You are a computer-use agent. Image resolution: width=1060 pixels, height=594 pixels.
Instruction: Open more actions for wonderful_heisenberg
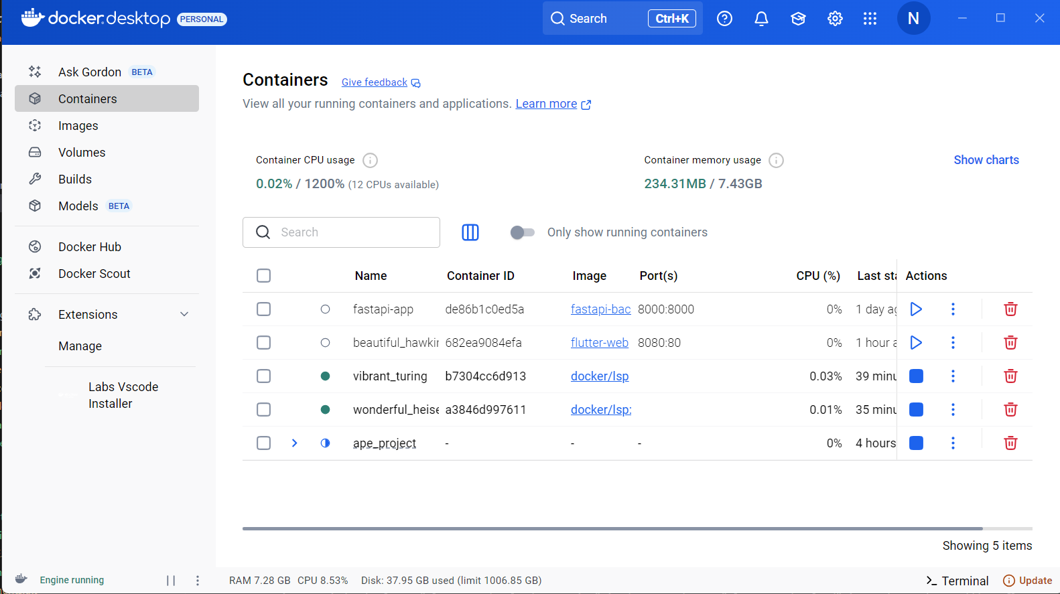[x=953, y=409]
